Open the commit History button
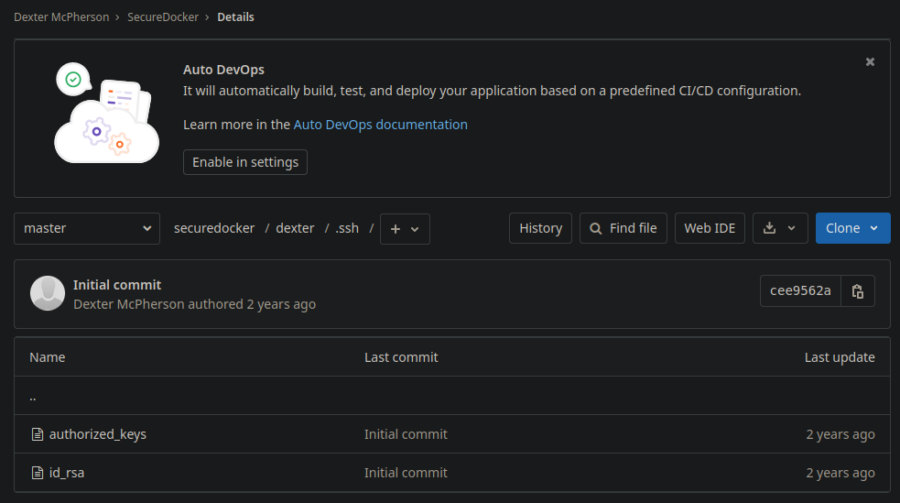900x503 pixels. tap(540, 228)
